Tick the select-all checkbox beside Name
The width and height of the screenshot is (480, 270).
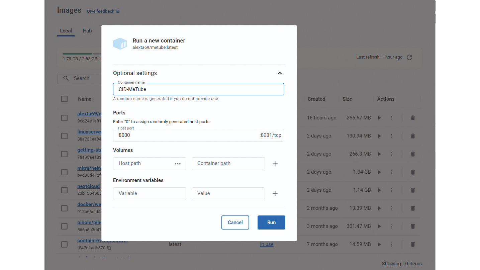65,99
